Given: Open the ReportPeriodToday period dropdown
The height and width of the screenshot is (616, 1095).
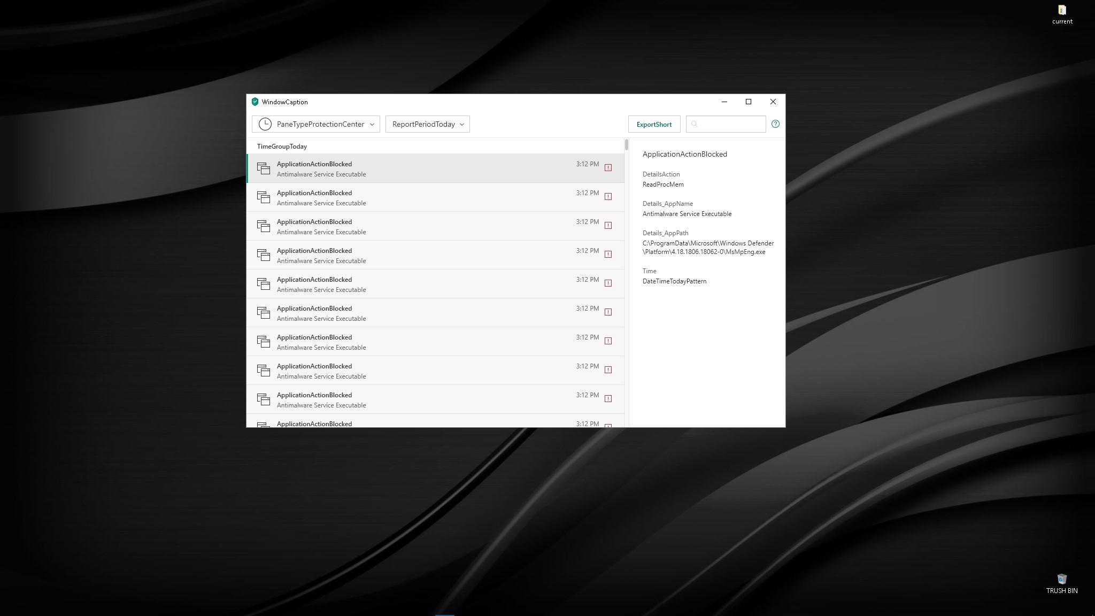Looking at the screenshot, I should point(427,124).
